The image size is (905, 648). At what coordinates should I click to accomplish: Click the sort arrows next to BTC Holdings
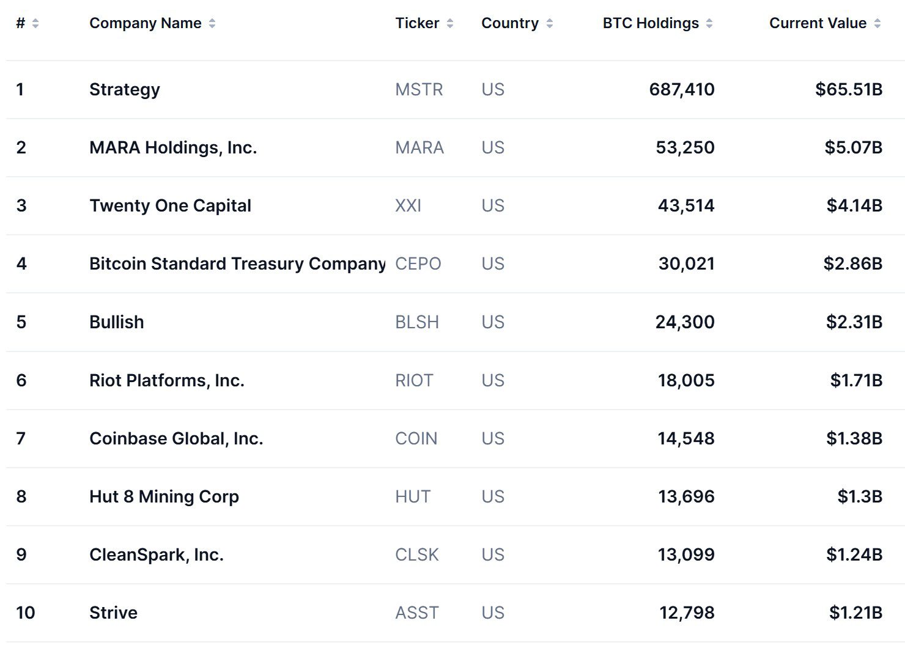[x=709, y=23]
